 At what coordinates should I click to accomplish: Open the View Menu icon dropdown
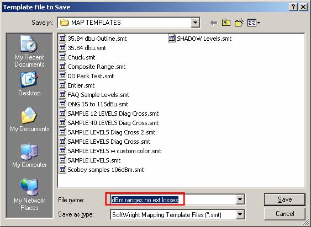pos(254,23)
